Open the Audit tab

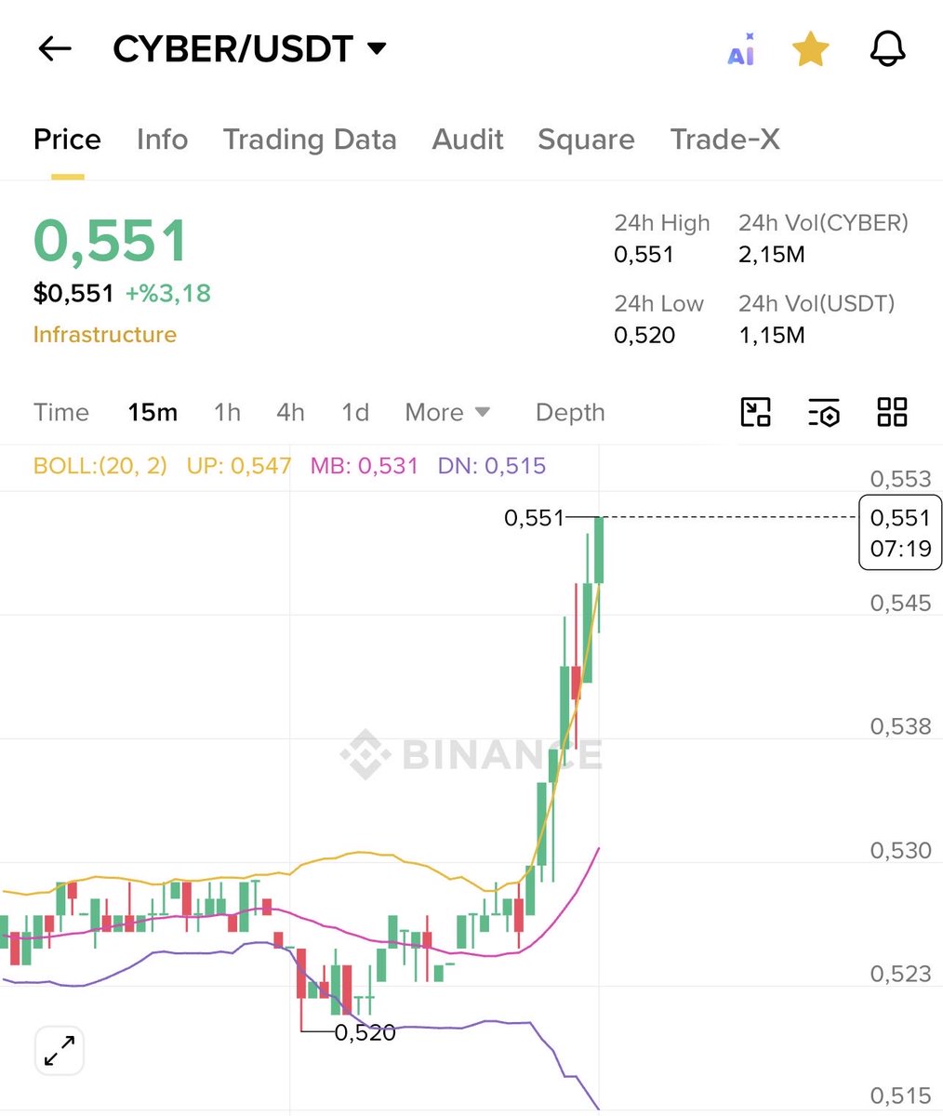(x=468, y=139)
